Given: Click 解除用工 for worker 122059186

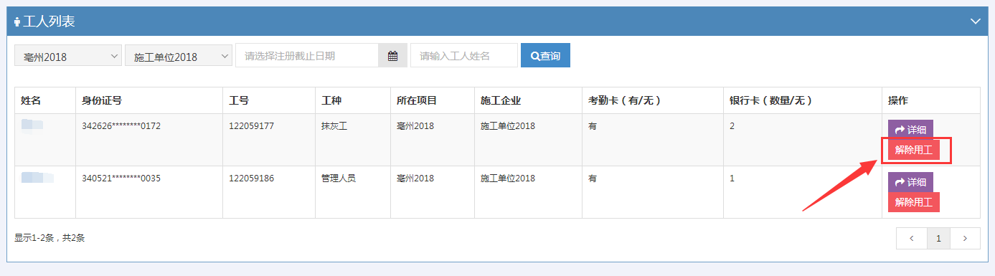Looking at the screenshot, I should [x=913, y=202].
